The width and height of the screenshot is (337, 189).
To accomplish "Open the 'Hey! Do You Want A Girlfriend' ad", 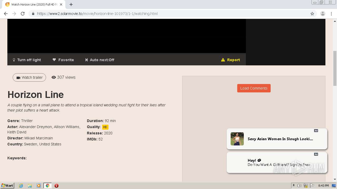I will tap(277, 162).
